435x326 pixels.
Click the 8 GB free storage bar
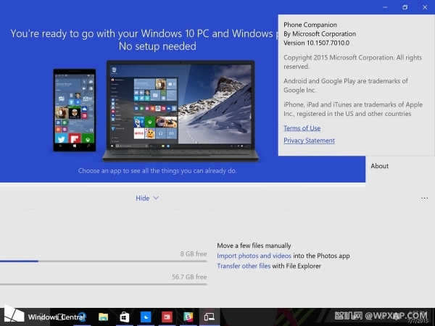pyautogui.click(x=103, y=261)
